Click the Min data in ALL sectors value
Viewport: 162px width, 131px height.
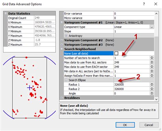pos(132,71)
